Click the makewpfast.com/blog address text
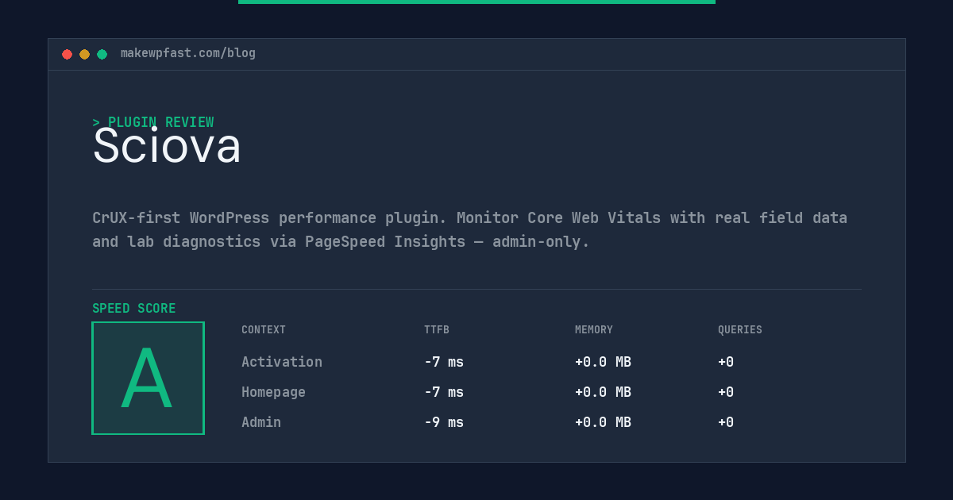953x500 pixels. [188, 53]
